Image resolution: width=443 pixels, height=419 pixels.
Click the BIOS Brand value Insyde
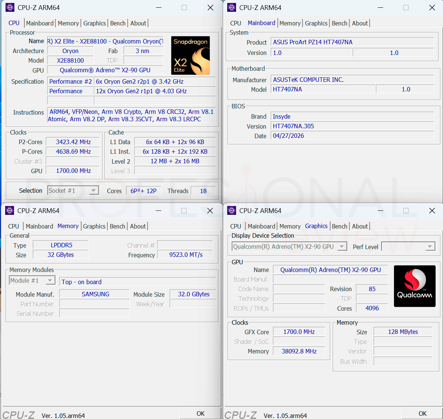coord(352,116)
